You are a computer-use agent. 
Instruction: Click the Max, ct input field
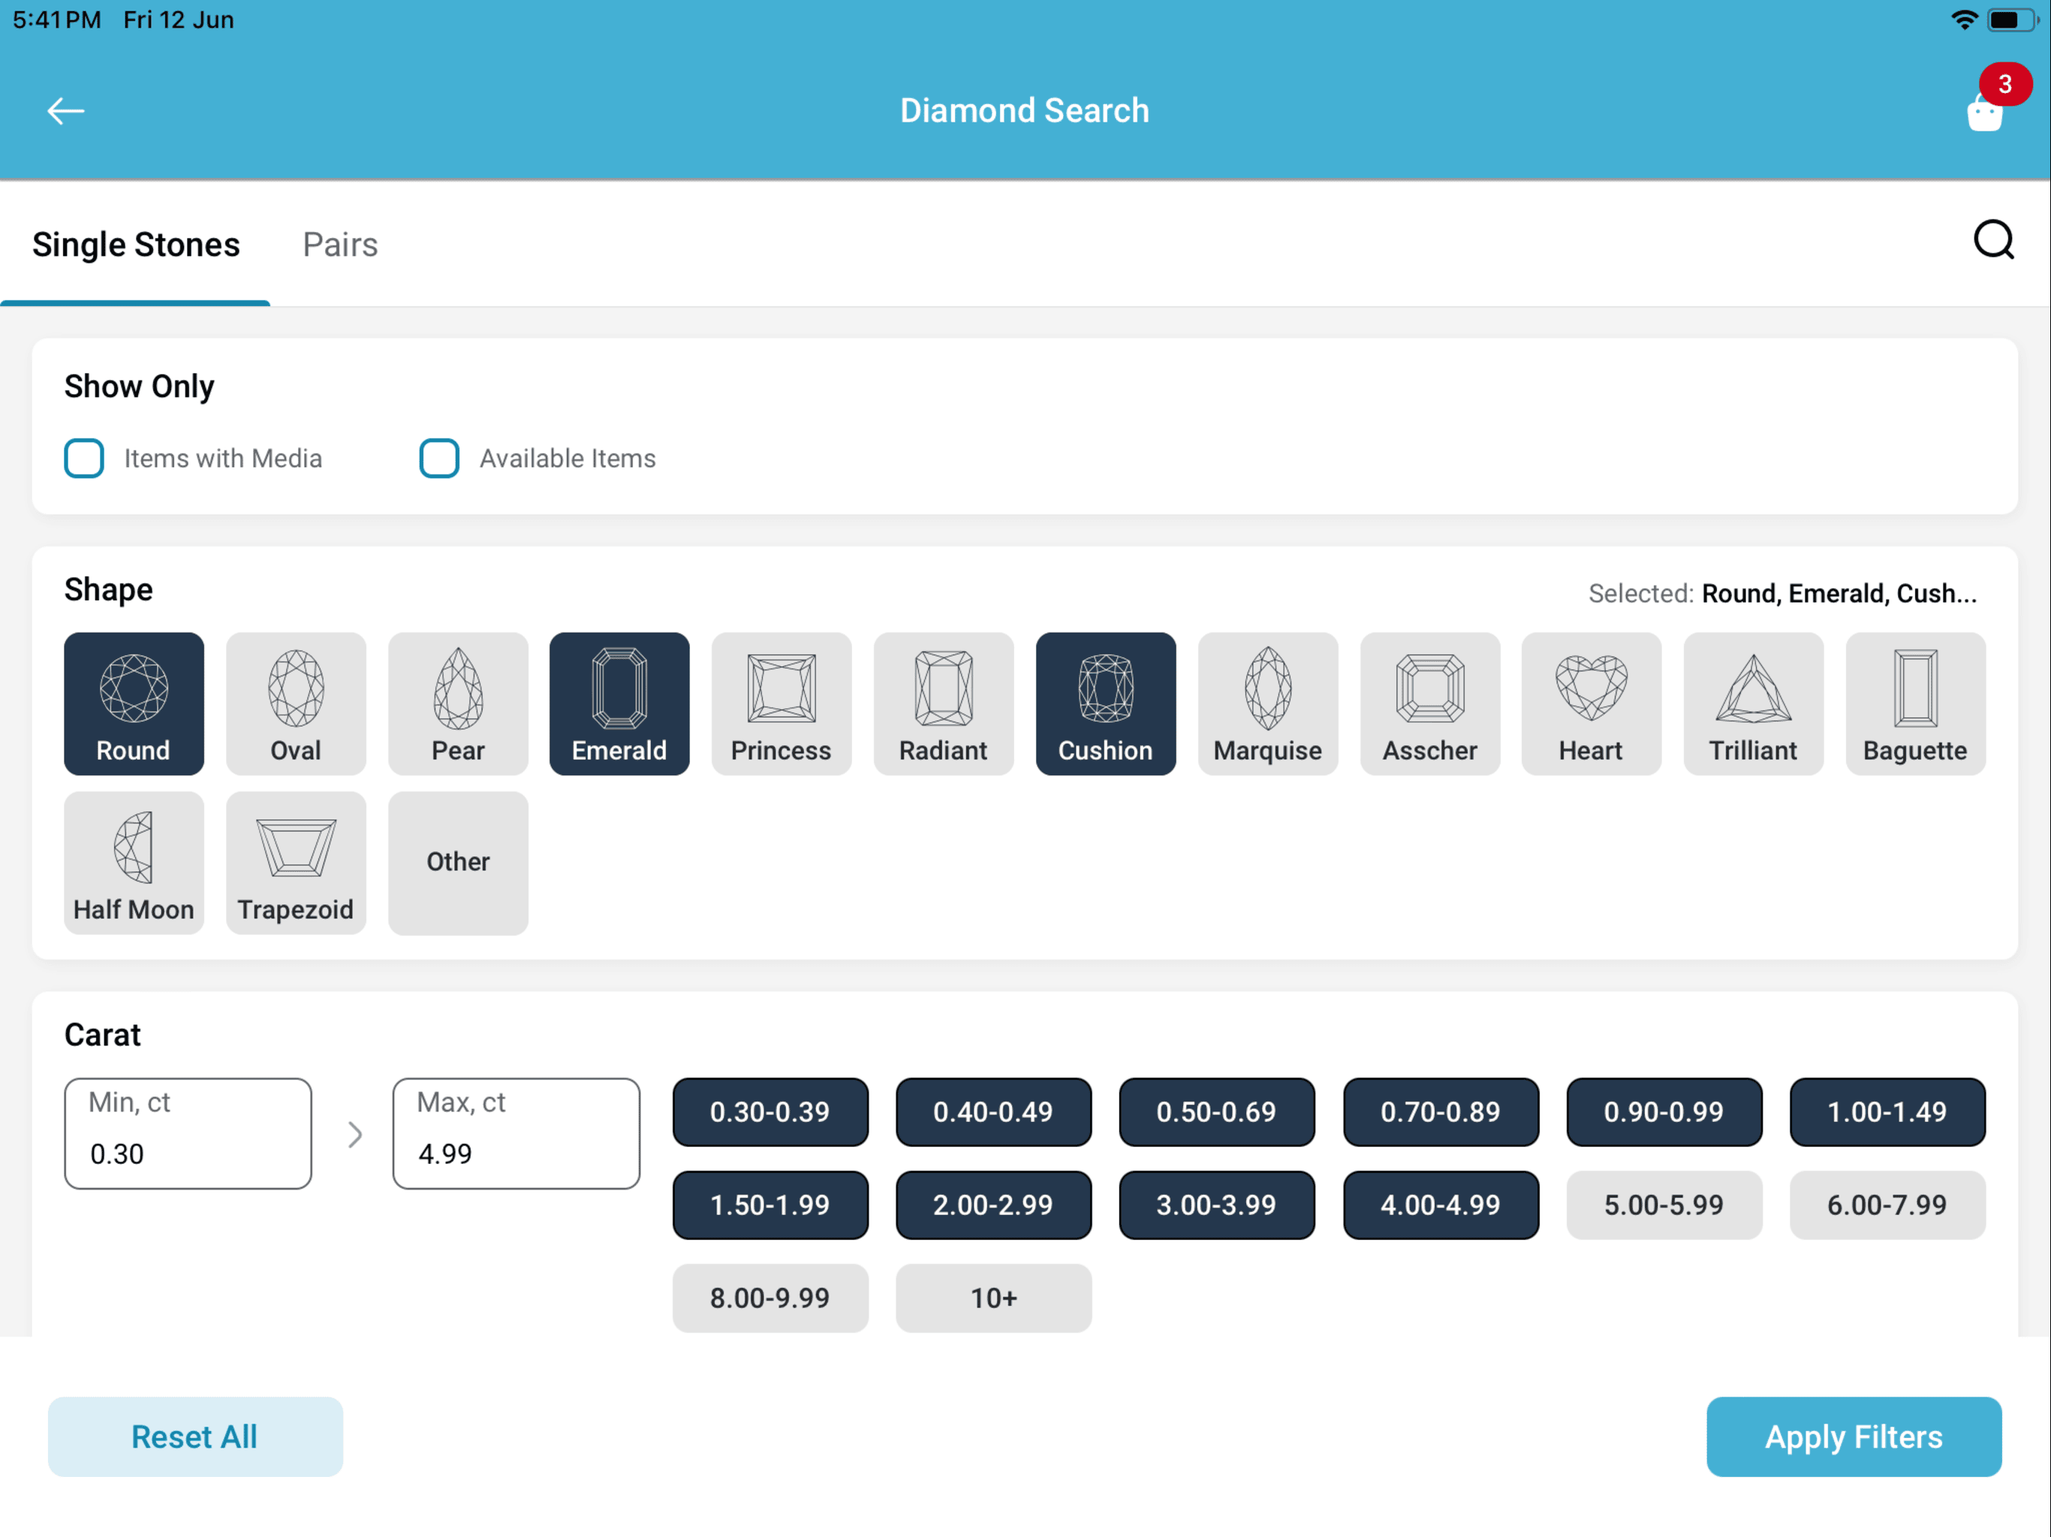click(517, 1132)
